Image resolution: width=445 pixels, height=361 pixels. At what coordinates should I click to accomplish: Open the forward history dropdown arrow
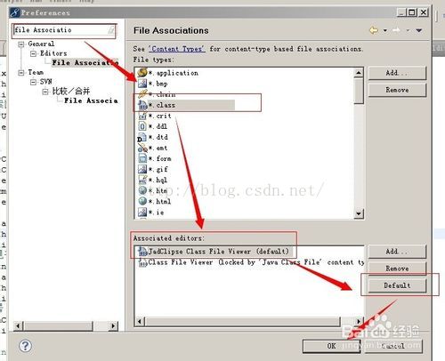408,30
